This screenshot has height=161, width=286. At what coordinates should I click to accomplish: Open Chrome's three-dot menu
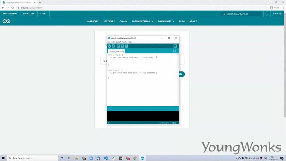pos(283,7)
